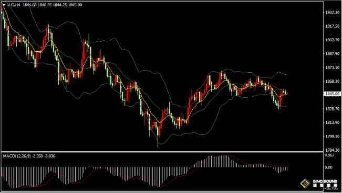Image resolution: width=342 pixels, height=193 pixels.
Task: Click the -16.705 MACD scale label
Action: click(331, 188)
